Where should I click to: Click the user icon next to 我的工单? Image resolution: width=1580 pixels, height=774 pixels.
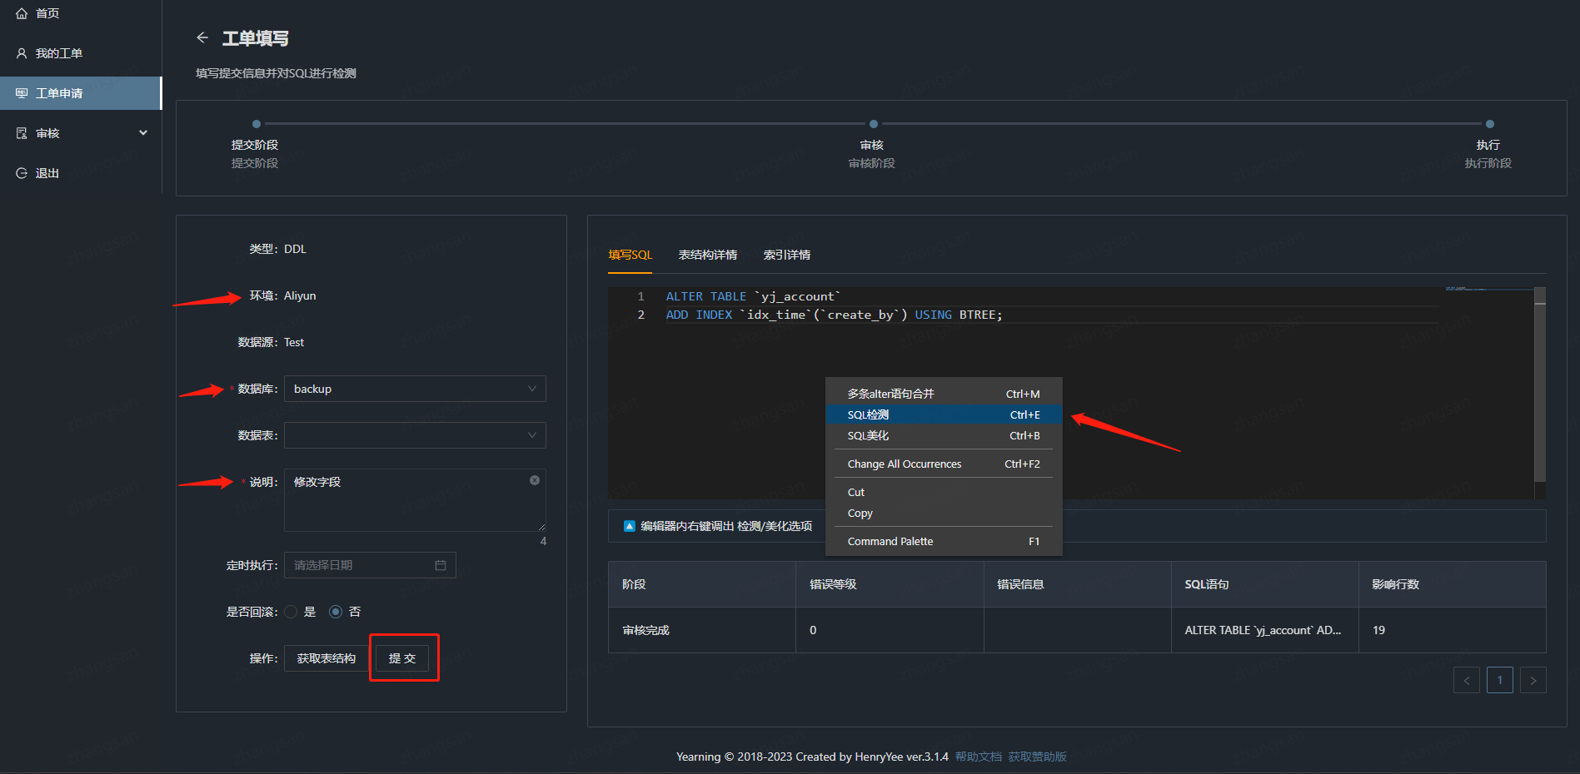(x=22, y=53)
